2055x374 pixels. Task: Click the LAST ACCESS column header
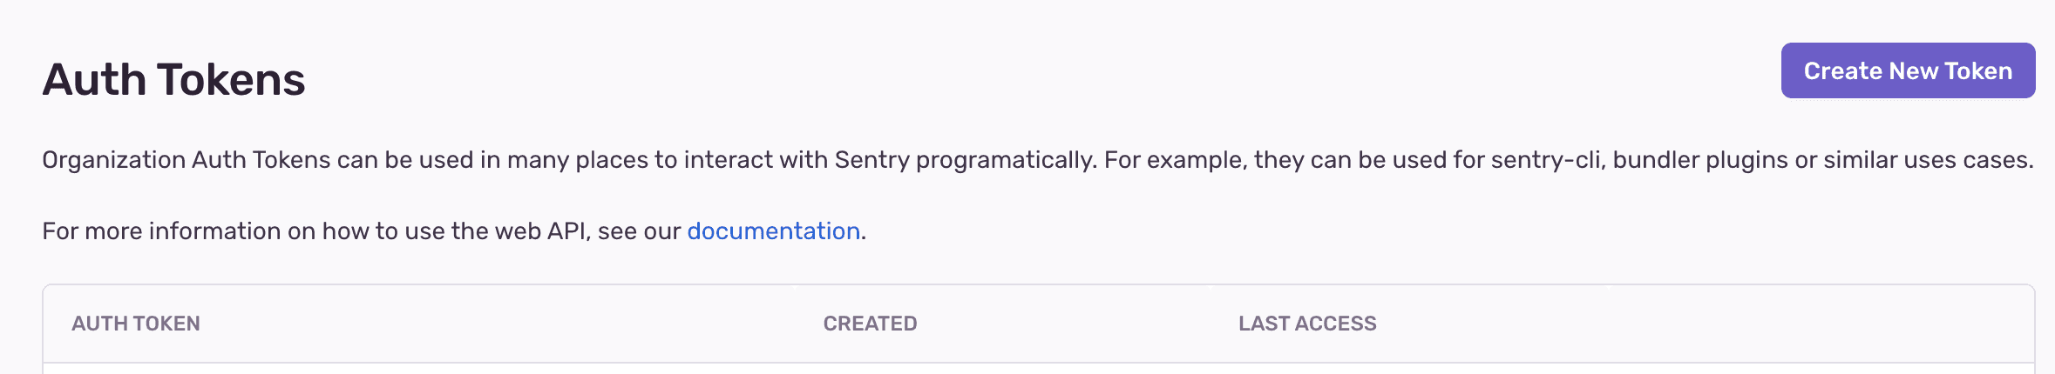1307,324
